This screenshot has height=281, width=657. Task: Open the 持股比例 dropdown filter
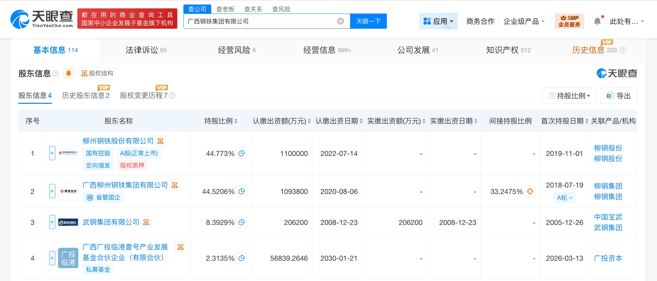(569, 96)
